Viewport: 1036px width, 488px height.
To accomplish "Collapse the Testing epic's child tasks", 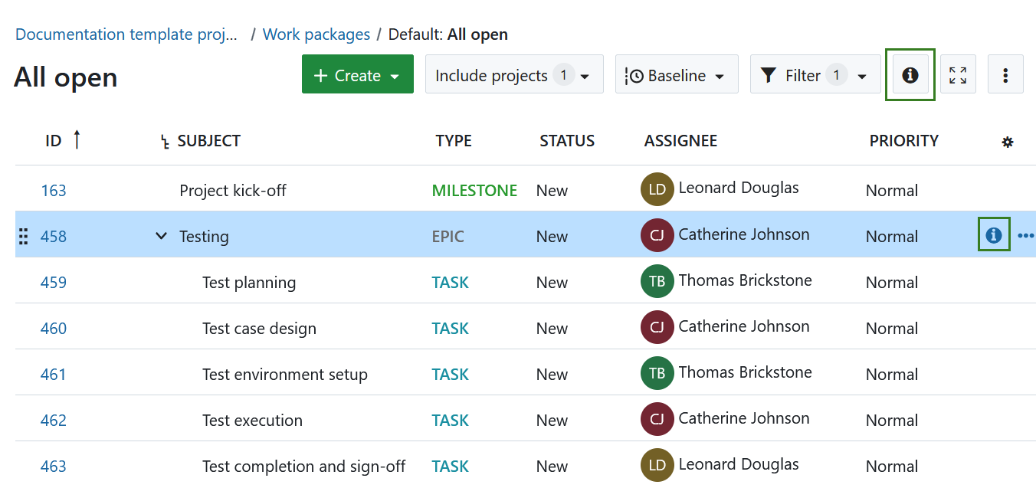I will click(161, 236).
